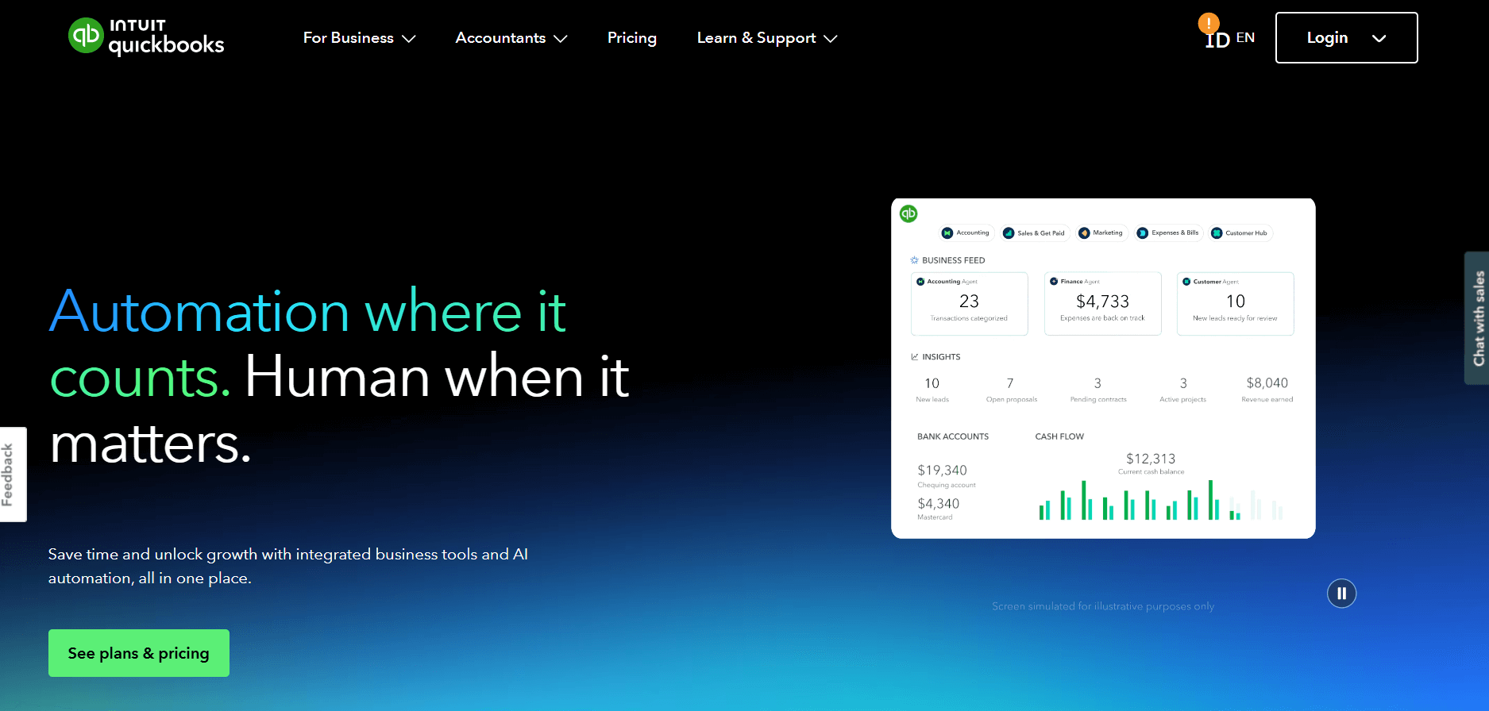1489x711 pixels.
Task: Click the QuickBooks icon in dashboard preview
Action: [x=908, y=213]
